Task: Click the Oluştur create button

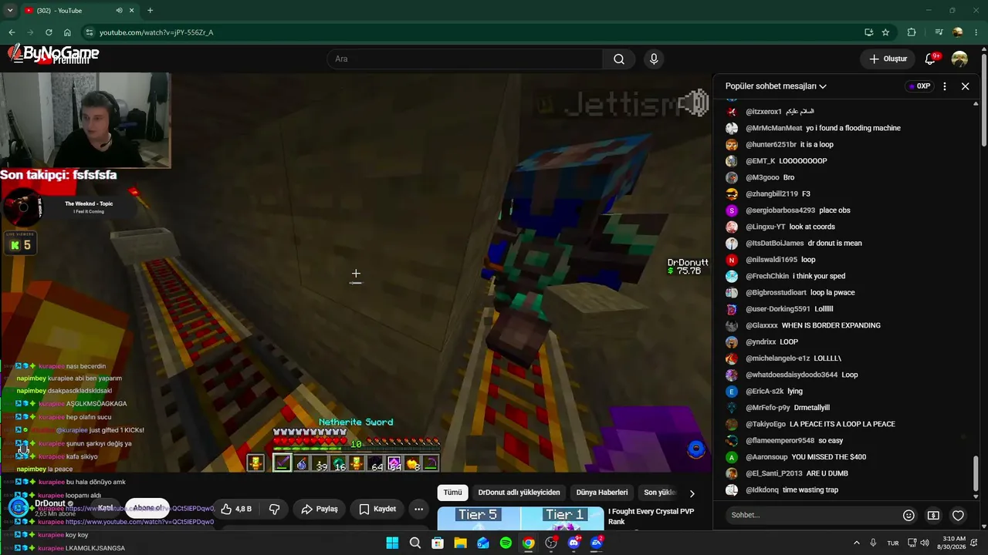Action: click(x=888, y=59)
